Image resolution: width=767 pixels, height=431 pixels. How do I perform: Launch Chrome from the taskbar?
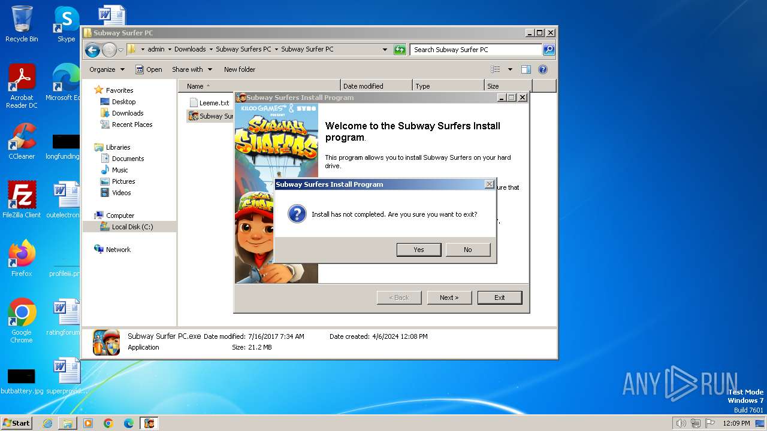[108, 423]
